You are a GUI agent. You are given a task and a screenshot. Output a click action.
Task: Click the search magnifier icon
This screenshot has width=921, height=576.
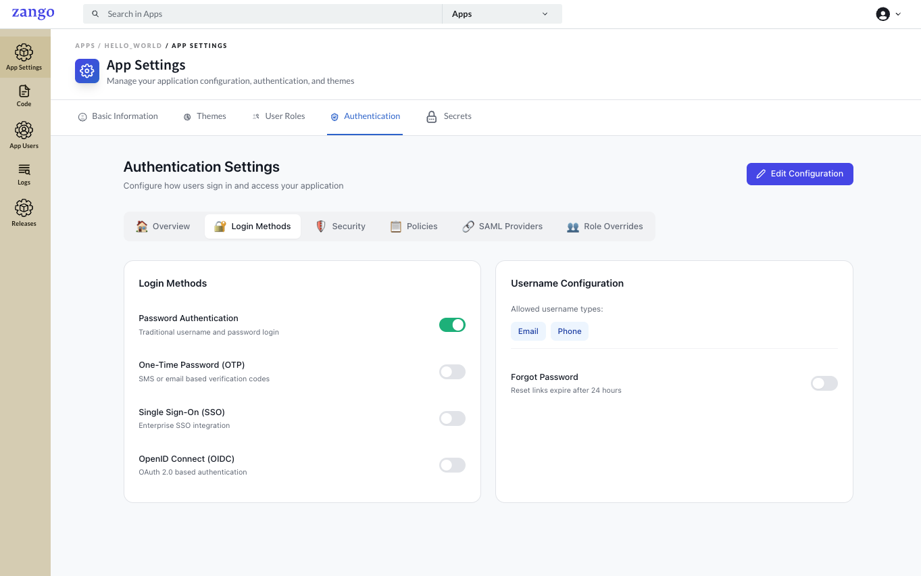coord(95,14)
